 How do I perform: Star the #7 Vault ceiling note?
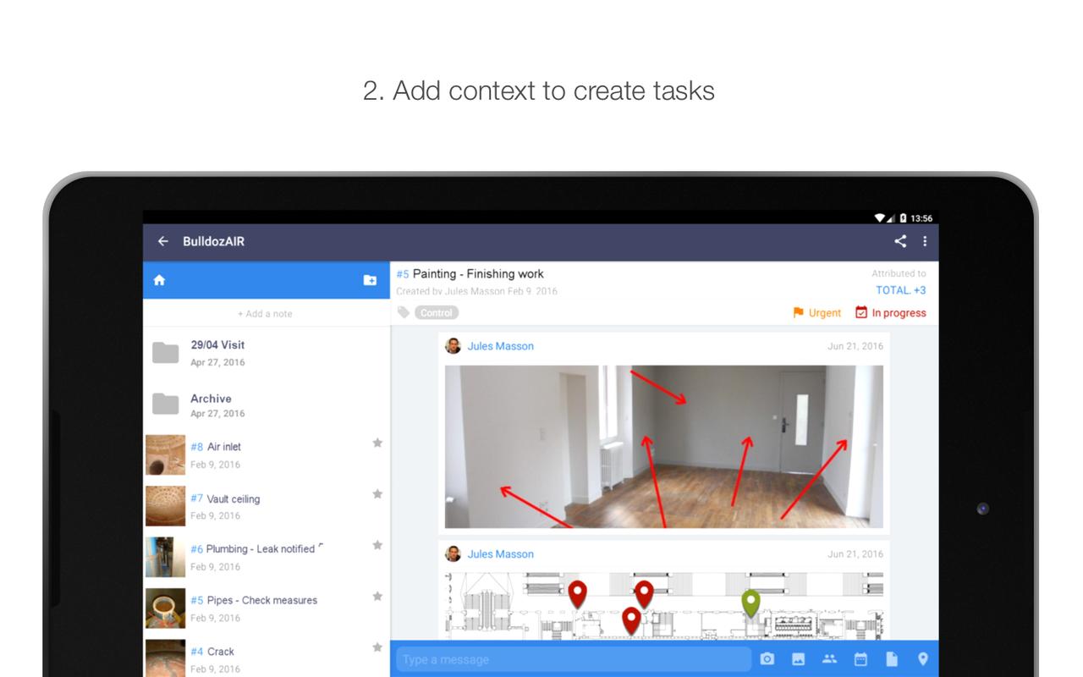[377, 493]
